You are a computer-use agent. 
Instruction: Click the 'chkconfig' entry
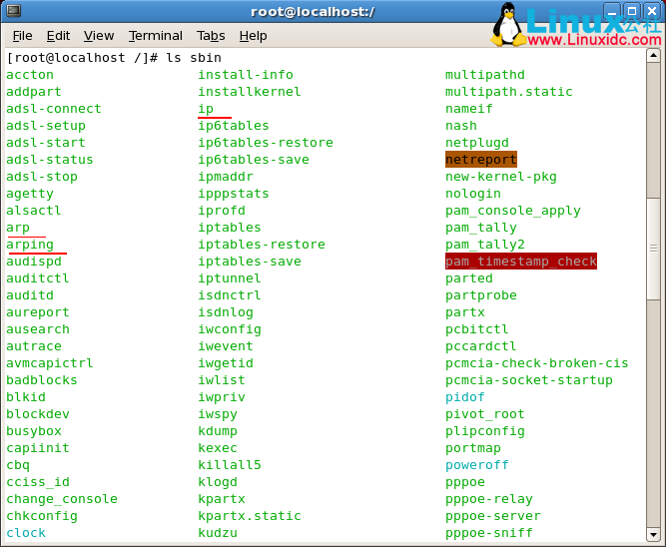[x=42, y=516]
